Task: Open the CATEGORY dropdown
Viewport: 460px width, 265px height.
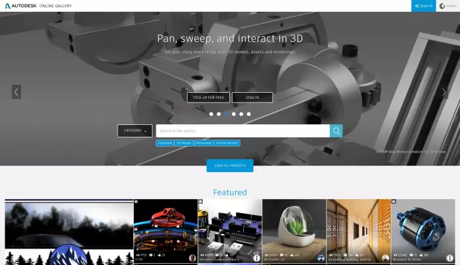Action: tap(135, 131)
